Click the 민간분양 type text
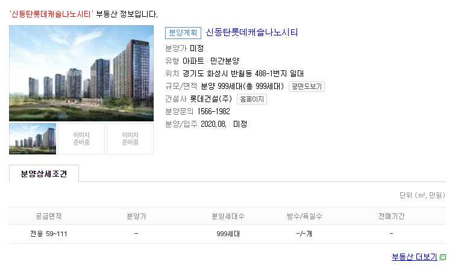458x274 pixels. pyautogui.click(x=225, y=61)
